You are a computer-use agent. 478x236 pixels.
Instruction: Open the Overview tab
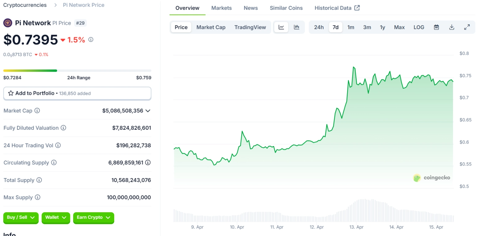pos(187,8)
